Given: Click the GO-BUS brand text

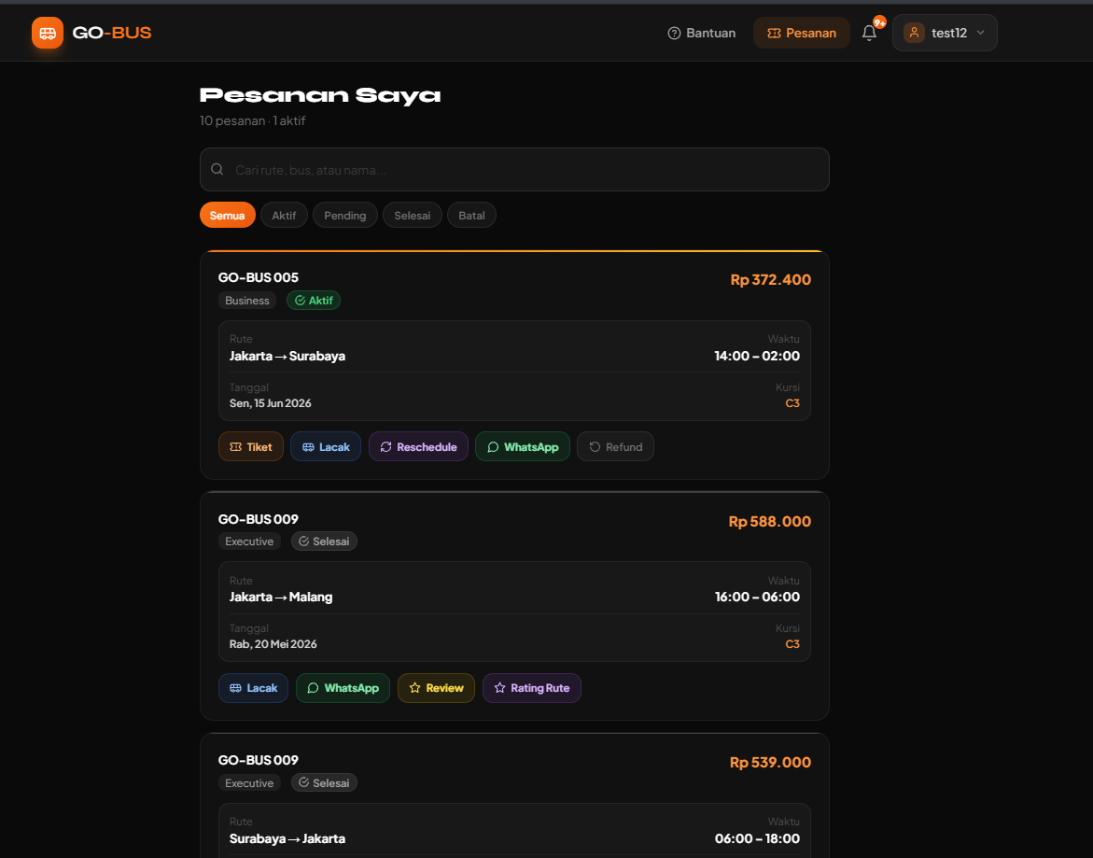Looking at the screenshot, I should [111, 33].
